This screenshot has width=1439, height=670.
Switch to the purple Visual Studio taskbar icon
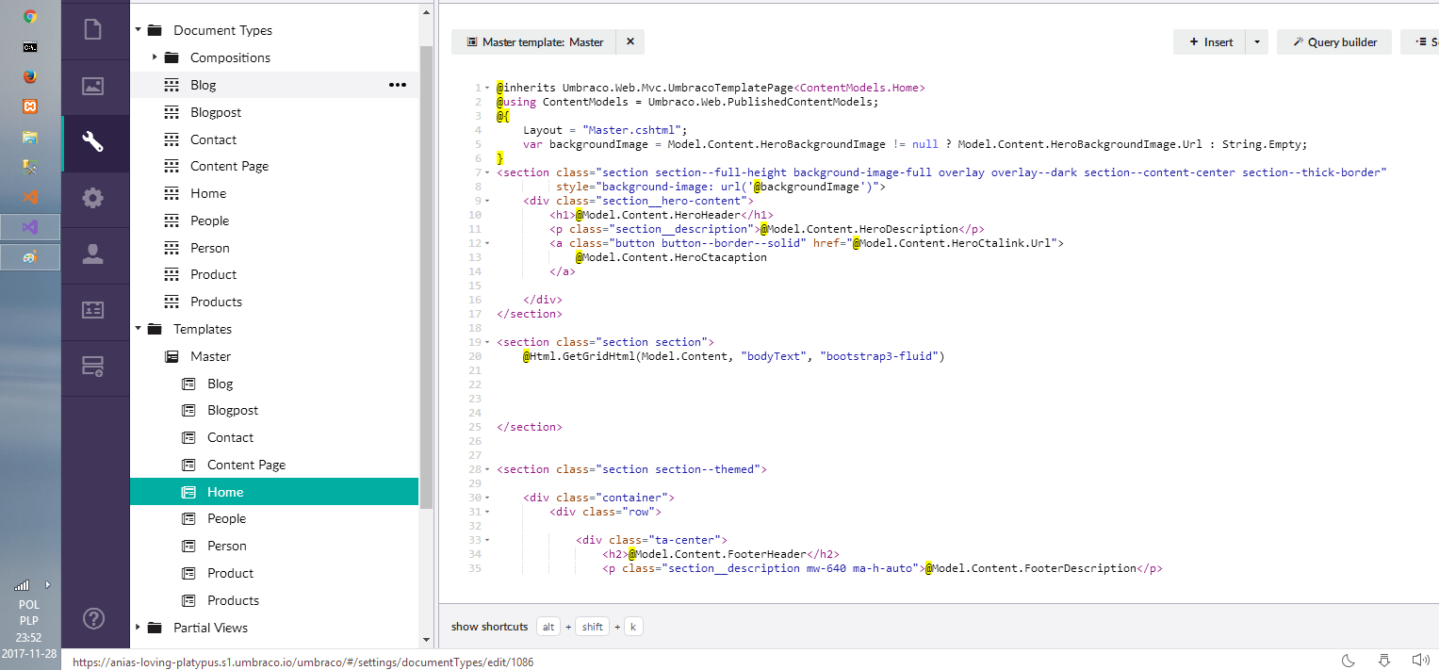point(30,227)
